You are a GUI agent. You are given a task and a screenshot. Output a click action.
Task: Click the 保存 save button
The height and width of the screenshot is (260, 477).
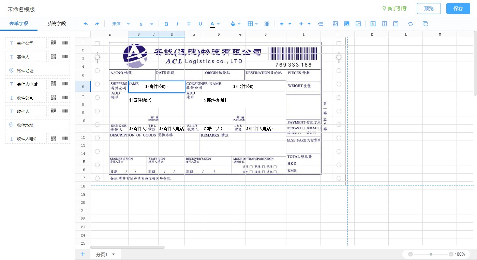click(458, 9)
